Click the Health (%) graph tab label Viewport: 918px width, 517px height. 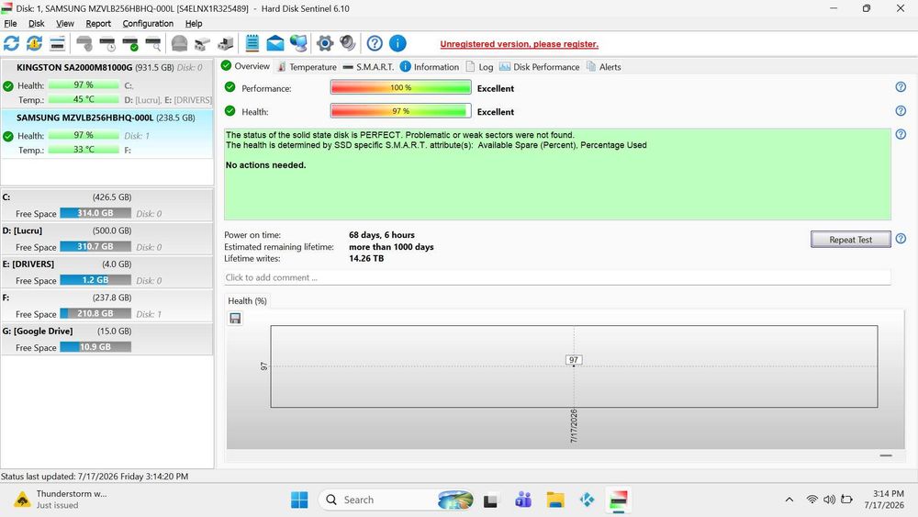(x=247, y=301)
